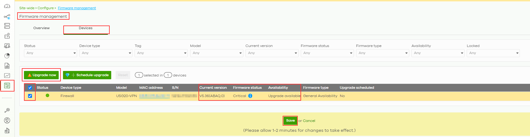The image size is (530, 137).
Task: Select the Devices tab
Action: [86, 28]
